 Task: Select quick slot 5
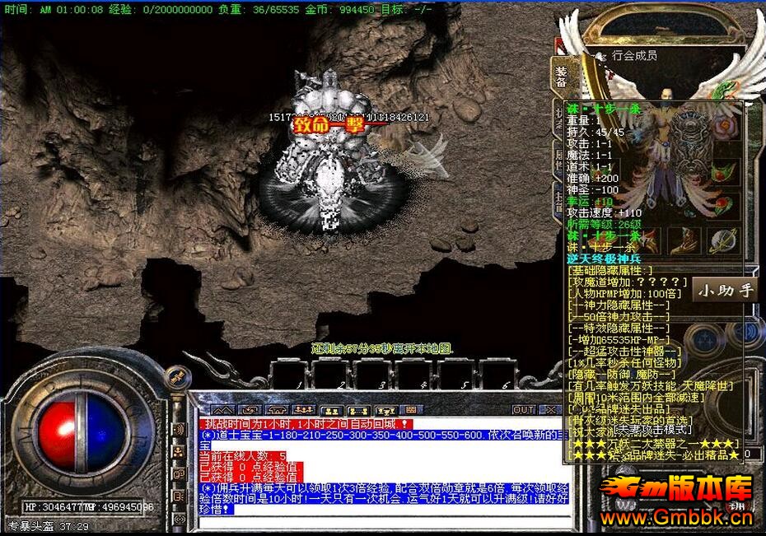(x=455, y=375)
